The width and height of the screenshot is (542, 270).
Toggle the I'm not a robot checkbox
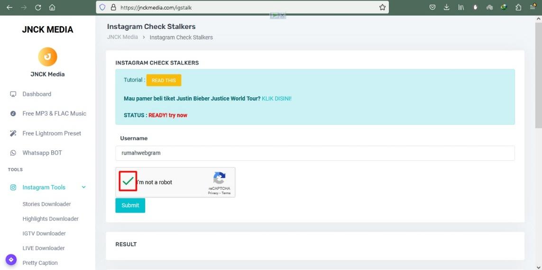click(x=128, y=181)
